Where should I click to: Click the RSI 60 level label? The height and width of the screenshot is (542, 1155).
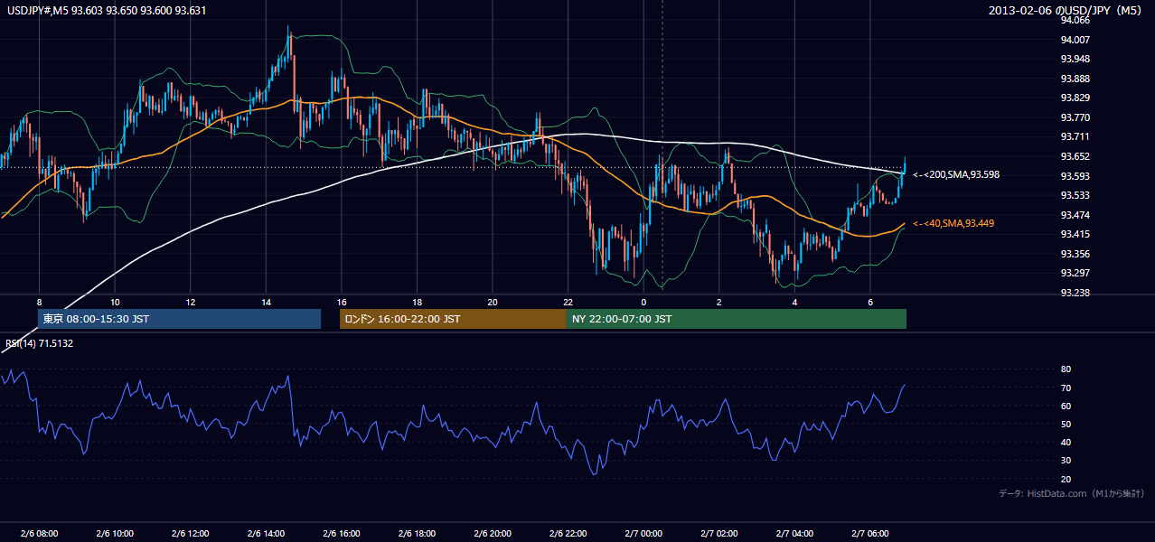[x=1066, y=406]
